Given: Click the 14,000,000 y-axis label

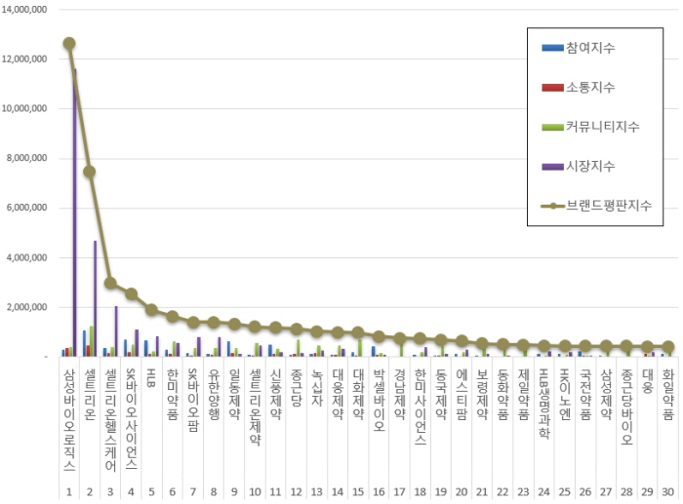Looking at the screenshot, I should [x=24, y=10].
